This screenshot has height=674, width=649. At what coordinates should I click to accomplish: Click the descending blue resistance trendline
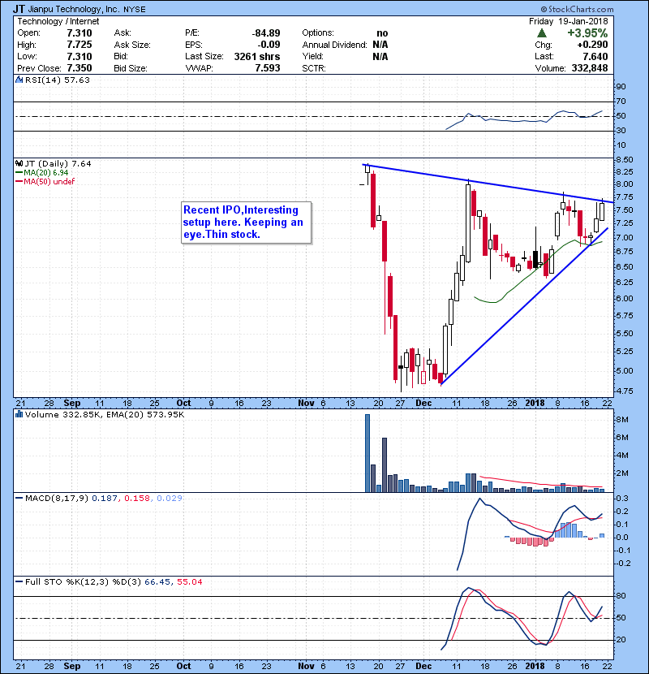point(488,183)
